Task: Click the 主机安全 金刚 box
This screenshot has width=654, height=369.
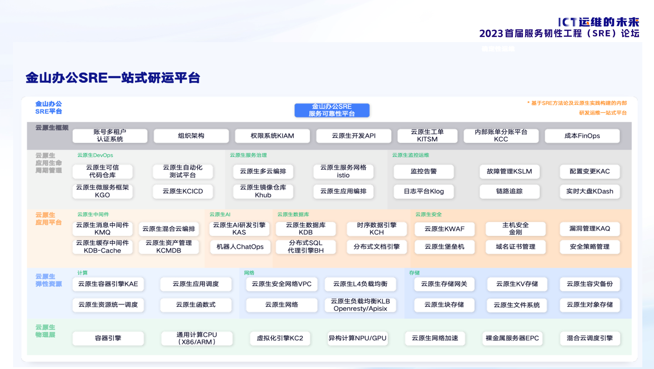Action: point(515,229)
